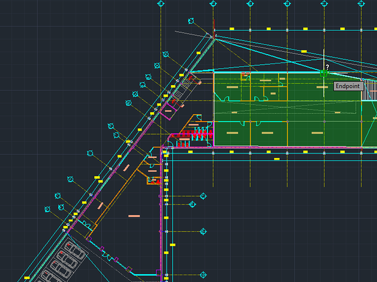Click the green Endpoint snap marker square
The image size is (377, 282).
(x=324, y=73)
